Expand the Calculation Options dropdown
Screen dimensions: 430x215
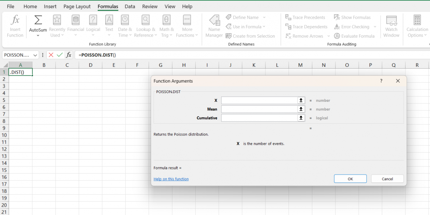point(417,26)
